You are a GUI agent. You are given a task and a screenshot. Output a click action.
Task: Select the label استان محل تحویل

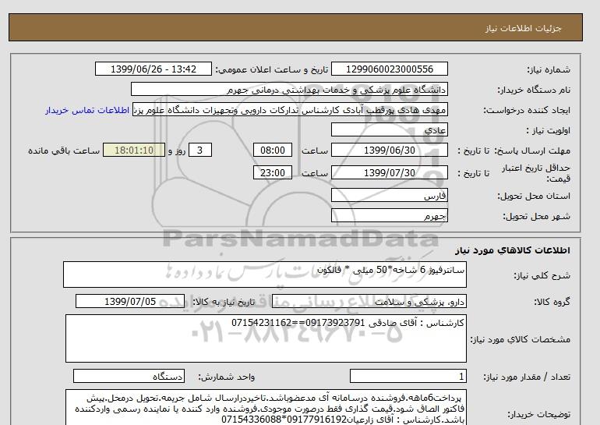point(534,196)
